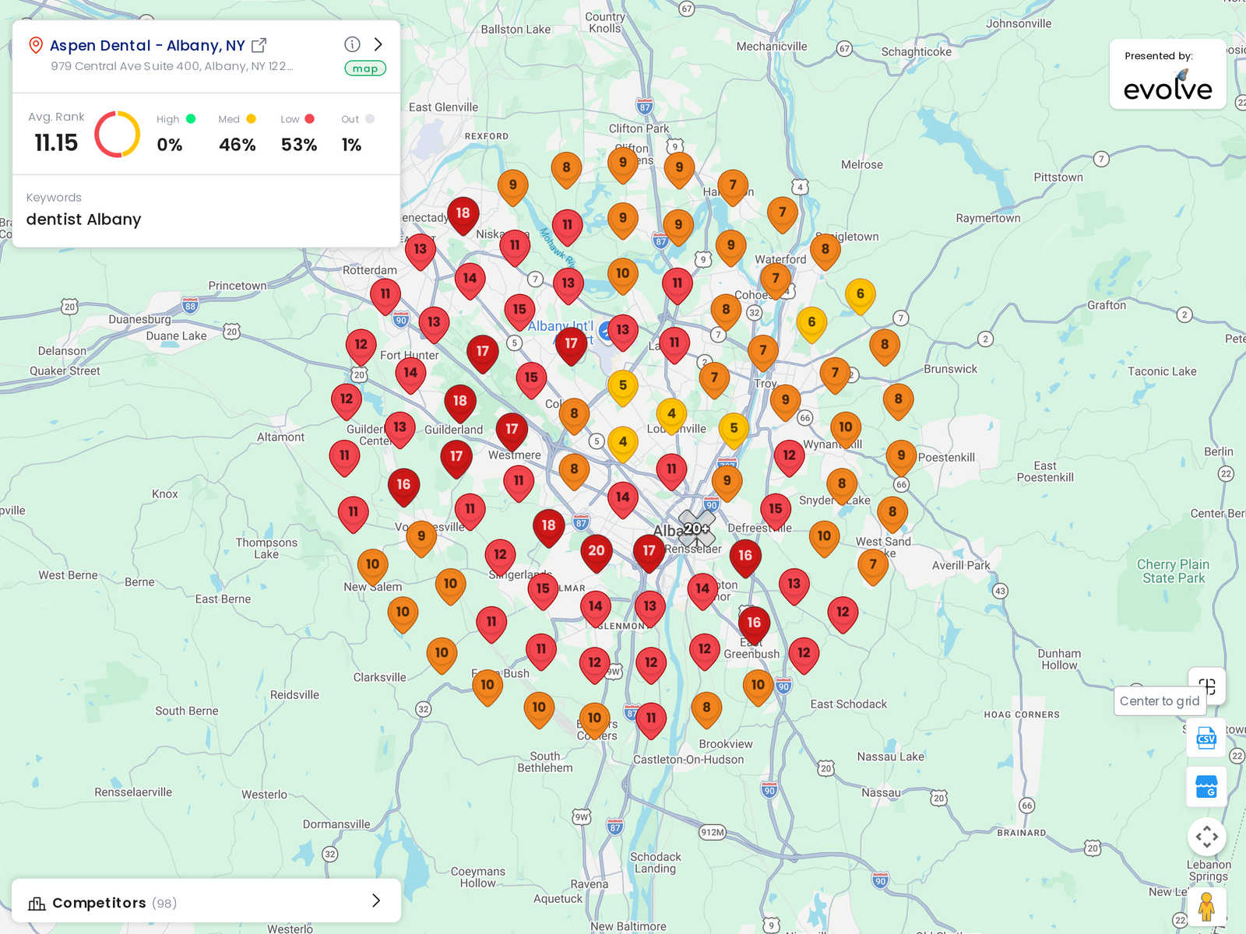Open Aspen Dental - Albany, NY link
This screenshot has width=1246, height=934.
[147, 45]
